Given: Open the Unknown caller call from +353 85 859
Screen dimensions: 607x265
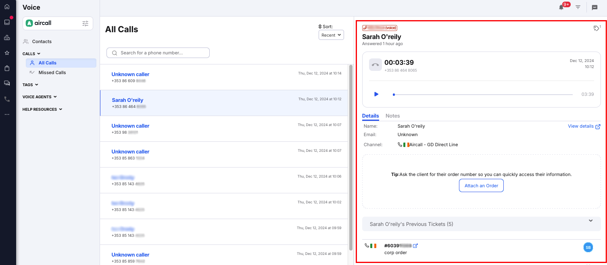Looking at the screenshot, I should tap(224, 255).
